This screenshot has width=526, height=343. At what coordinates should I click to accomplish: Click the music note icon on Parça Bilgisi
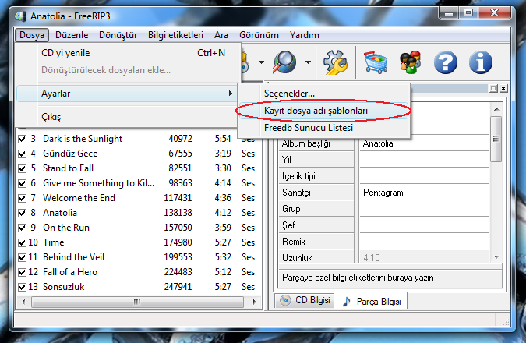pos(347,302)
